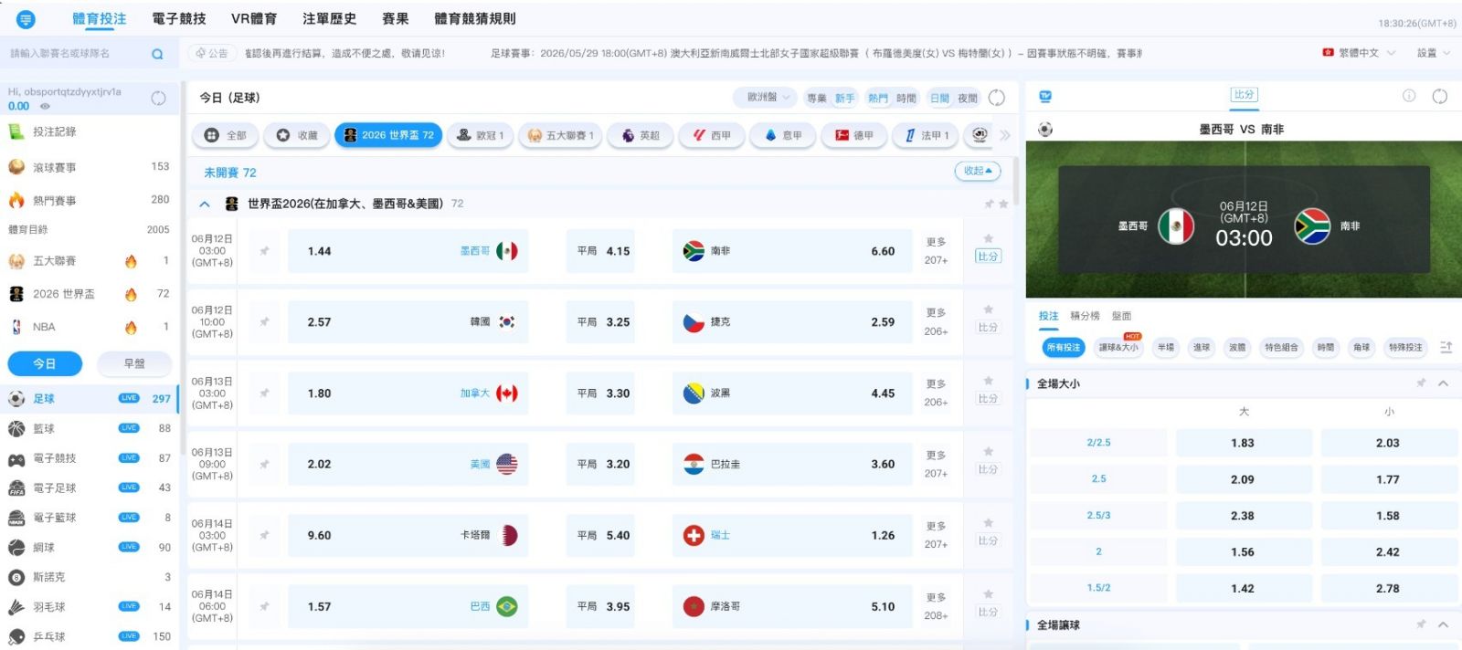Select the 足球 football icon in sidebar
1462x650 pixels.
(x=16, y=399)
